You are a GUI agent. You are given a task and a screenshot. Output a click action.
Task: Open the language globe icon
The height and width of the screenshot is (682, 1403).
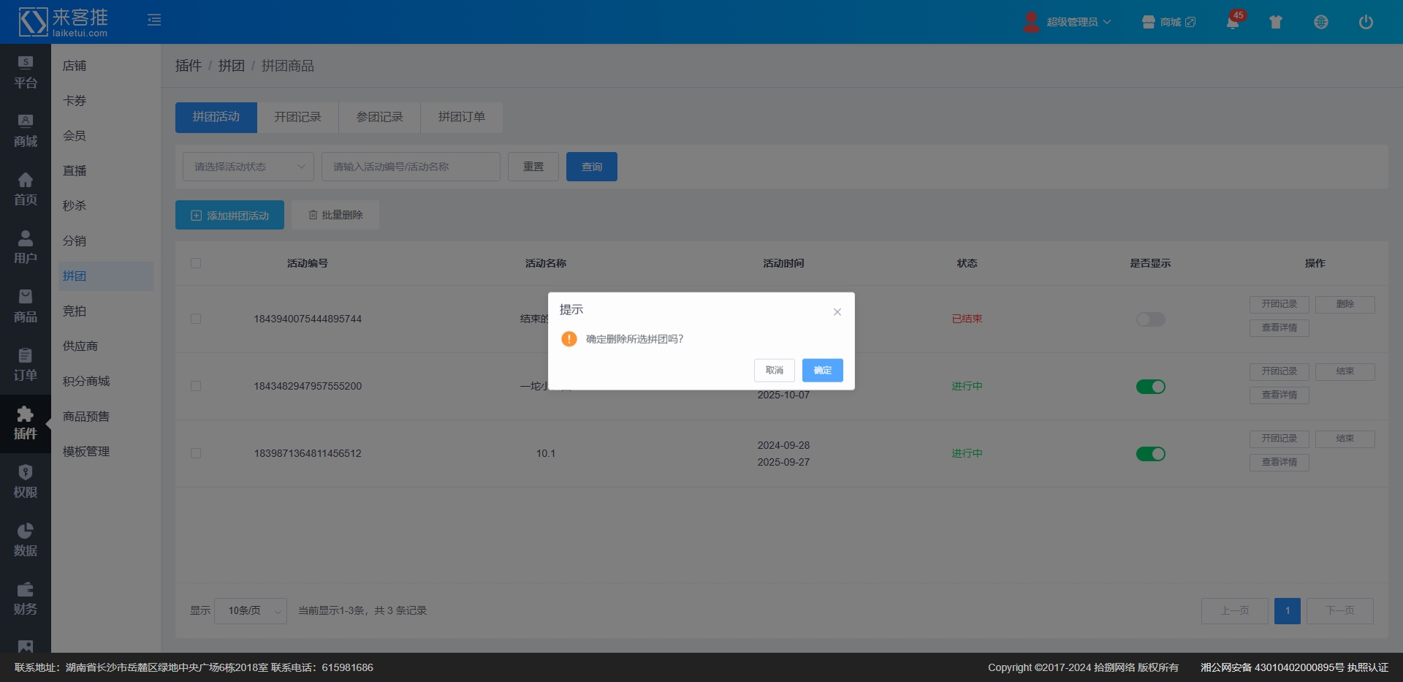(1320, 22)
